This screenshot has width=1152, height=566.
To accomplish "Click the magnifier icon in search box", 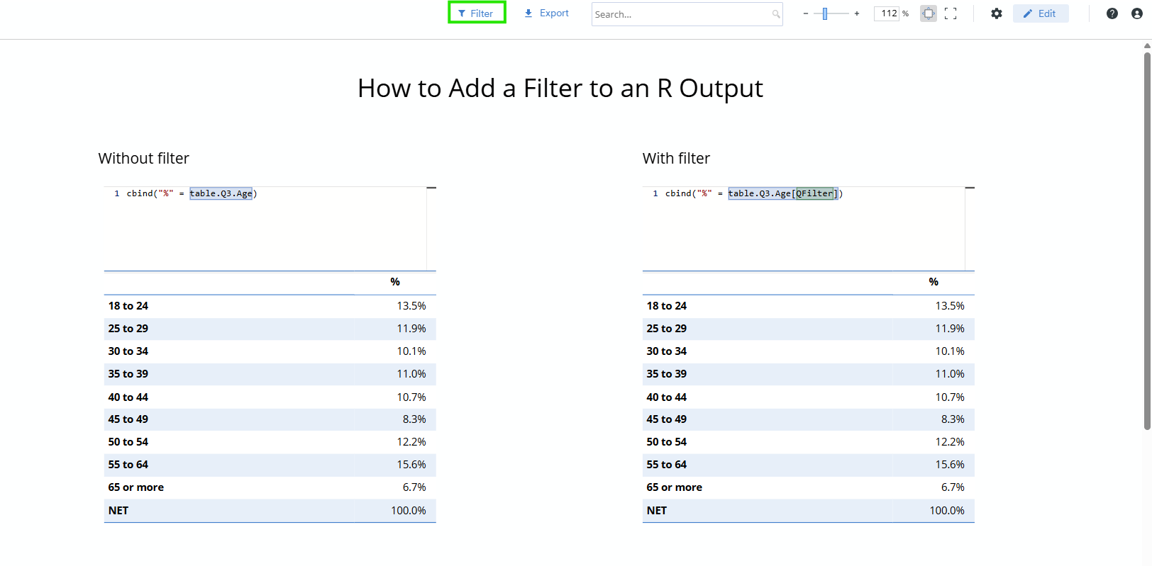I will click(x=776, y=14).
